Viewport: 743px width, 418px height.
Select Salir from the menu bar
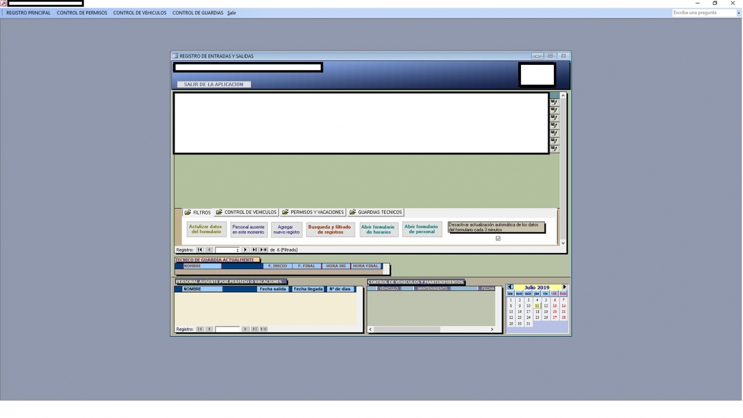(231, 13)
